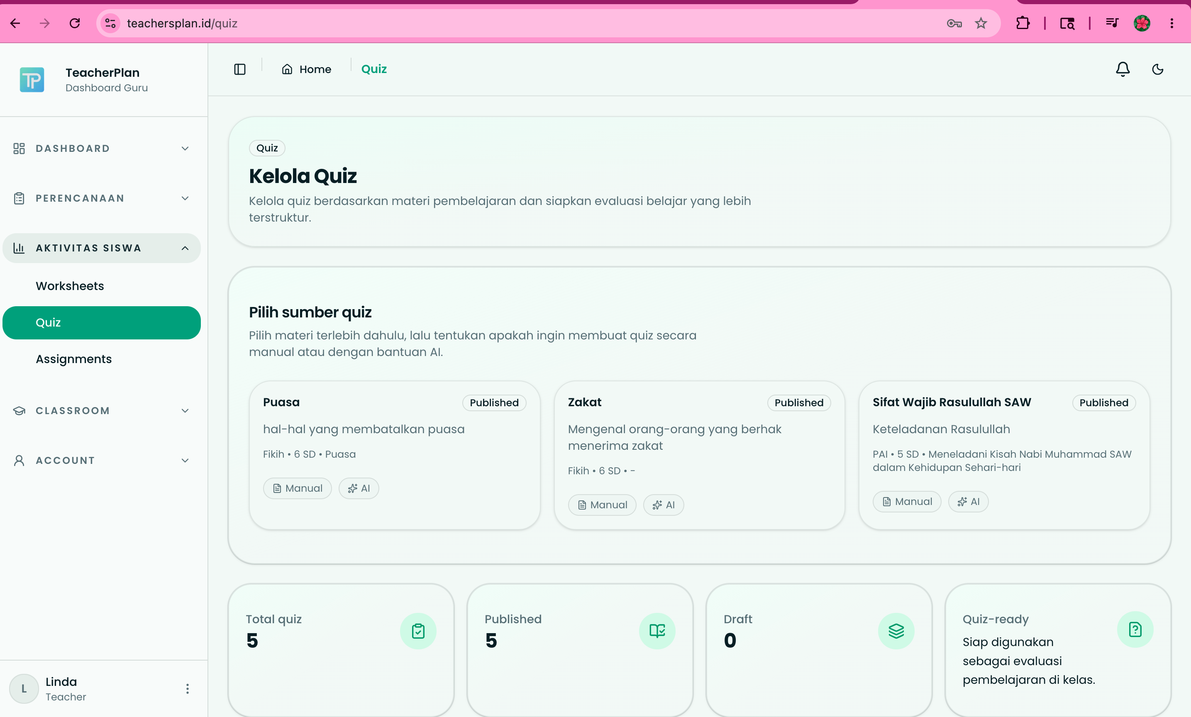Click the TeacherPlan logo icon

pos(32,80)
